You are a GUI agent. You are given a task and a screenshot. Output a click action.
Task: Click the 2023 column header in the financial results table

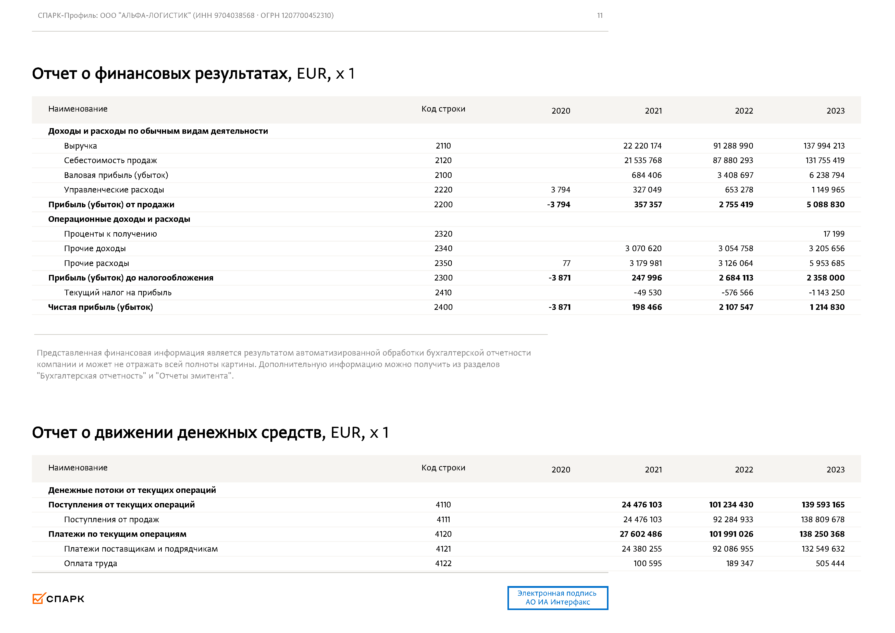tap(835, 111)
